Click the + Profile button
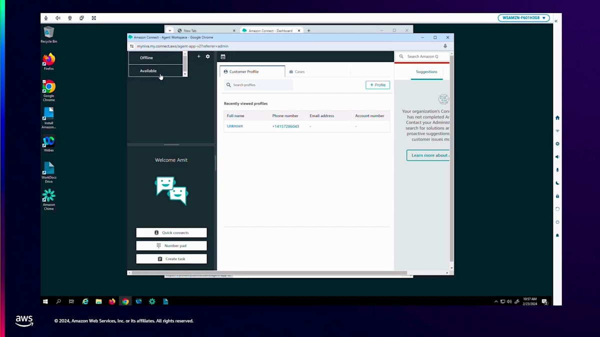This screenshot has height=337, width=600. [377, 85]
